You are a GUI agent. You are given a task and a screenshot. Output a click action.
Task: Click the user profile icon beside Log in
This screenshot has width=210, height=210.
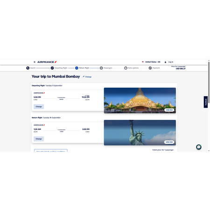point(165,62)
